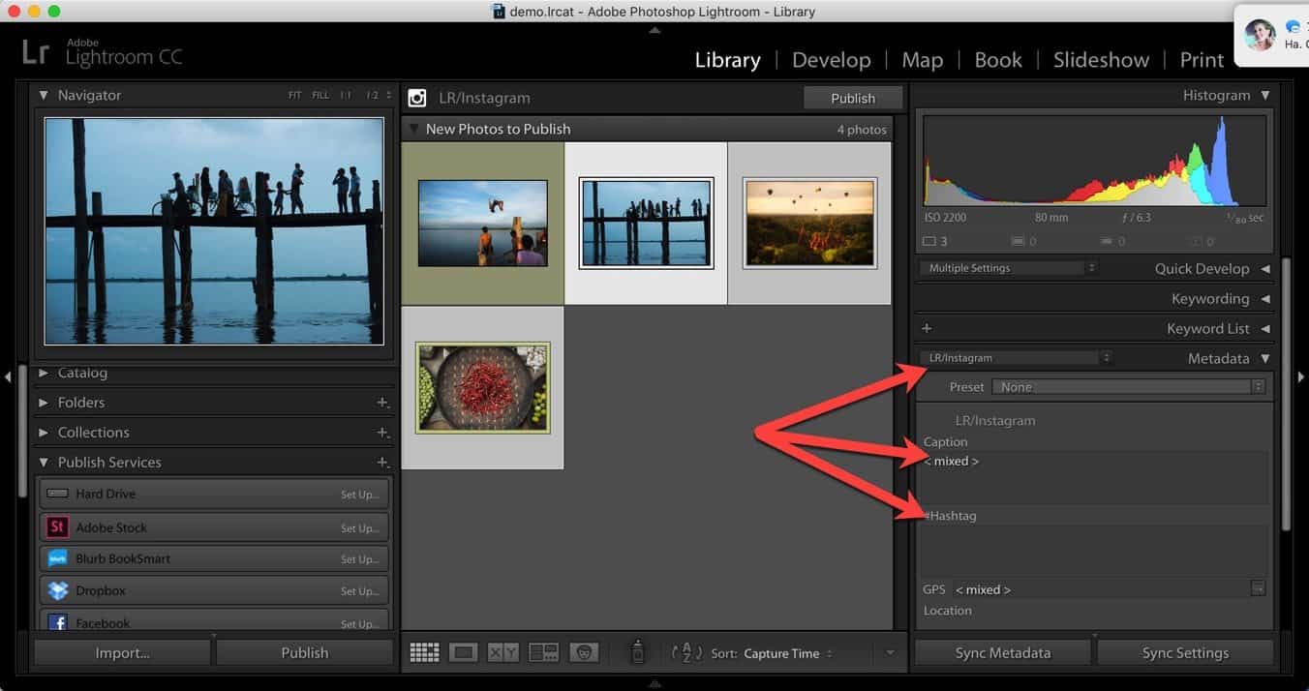Click the Import... button
1309x691 pixels.
click(122, 653)
